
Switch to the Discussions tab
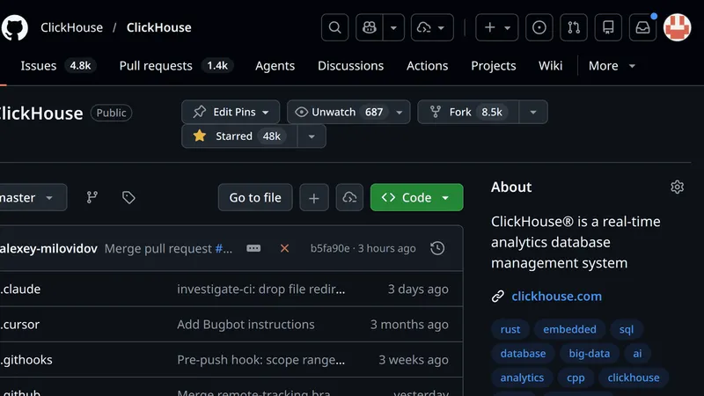tap(350, 66)
